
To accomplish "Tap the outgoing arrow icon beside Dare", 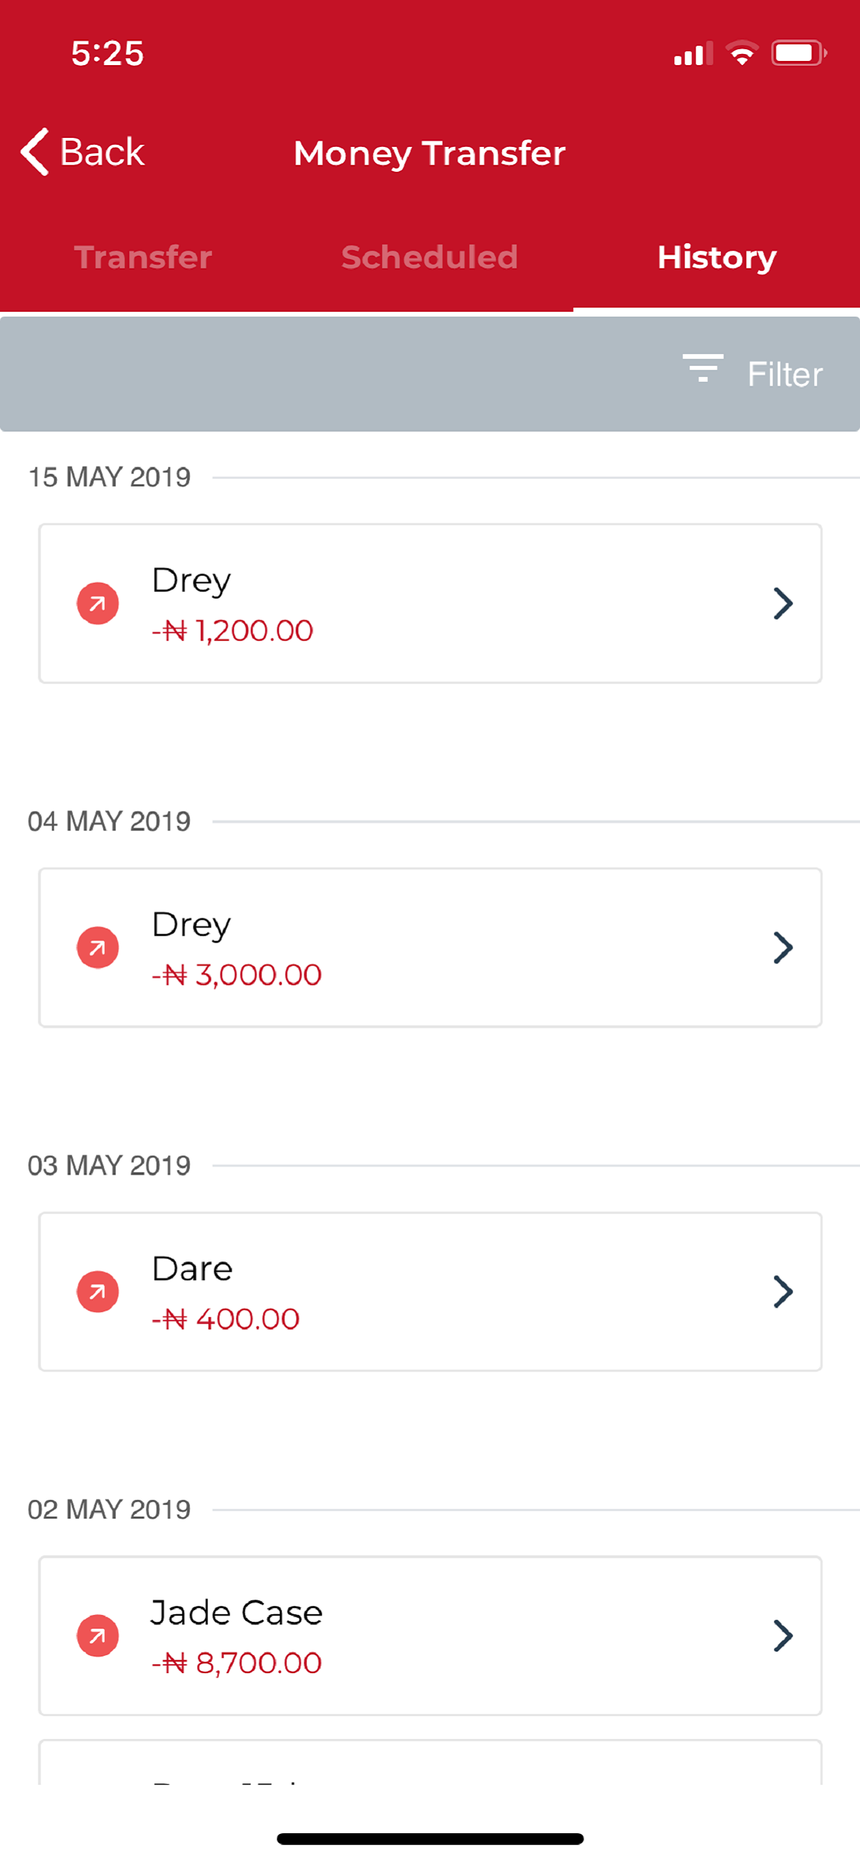I will point(98,1292).
